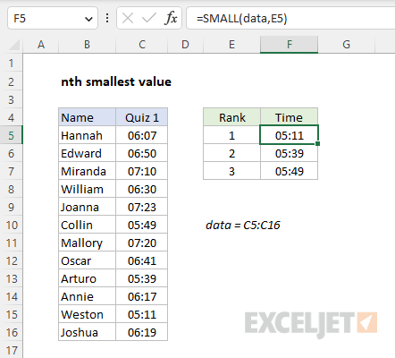Image resolution: width=395 pixels, height=358 pixels.
Task: Select row 12 header
Action: coord(12,260)
